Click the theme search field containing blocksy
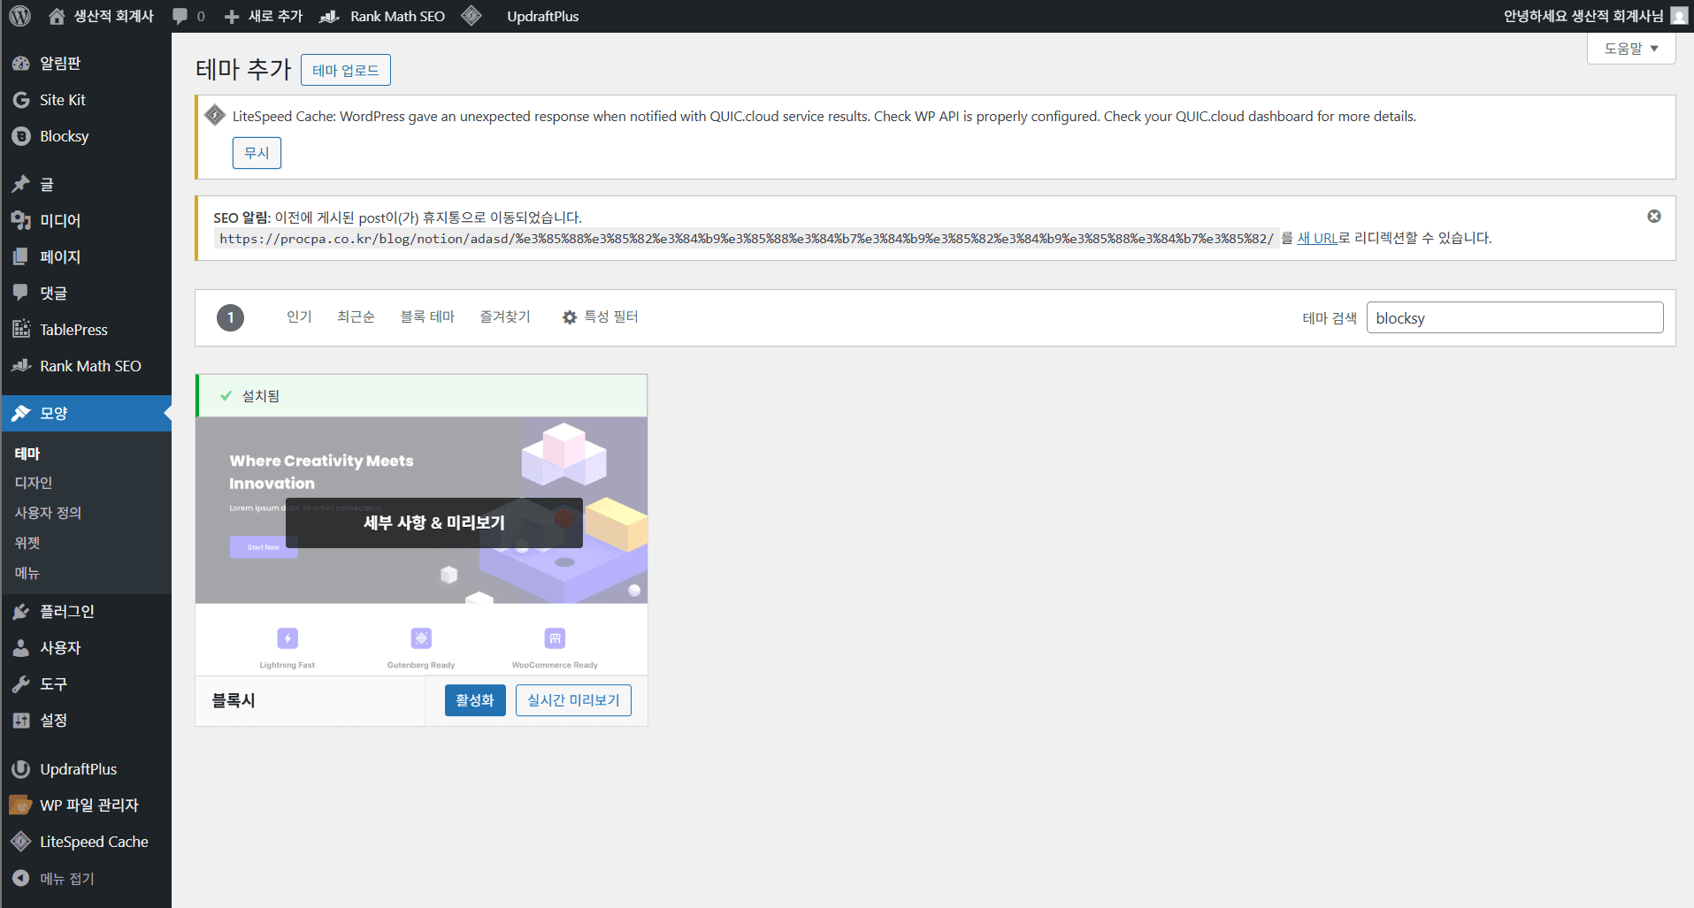The height and width of the screenshot is (908, 1694). (1514, 318)
